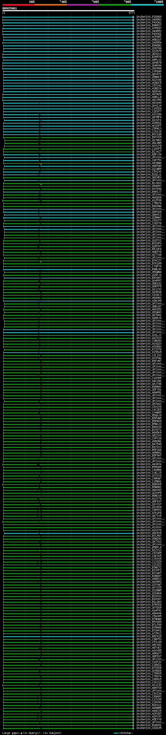Open hit UniRef100_Q9PUU9
166x735 pixels.
pyautogui.click(x=149, y=212)
